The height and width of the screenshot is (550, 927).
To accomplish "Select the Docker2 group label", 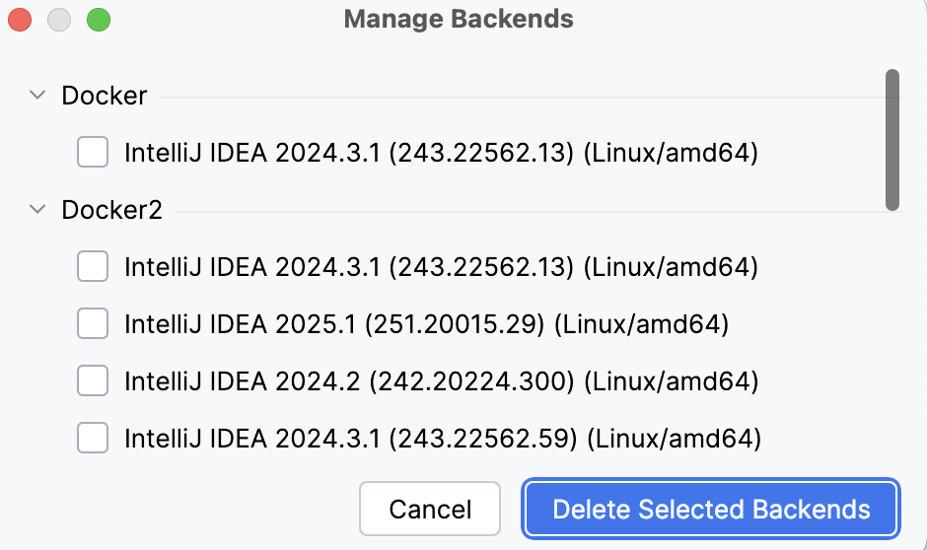I will (111, 210).
